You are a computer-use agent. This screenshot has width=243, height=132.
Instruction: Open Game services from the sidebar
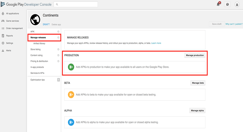(13, 21)
